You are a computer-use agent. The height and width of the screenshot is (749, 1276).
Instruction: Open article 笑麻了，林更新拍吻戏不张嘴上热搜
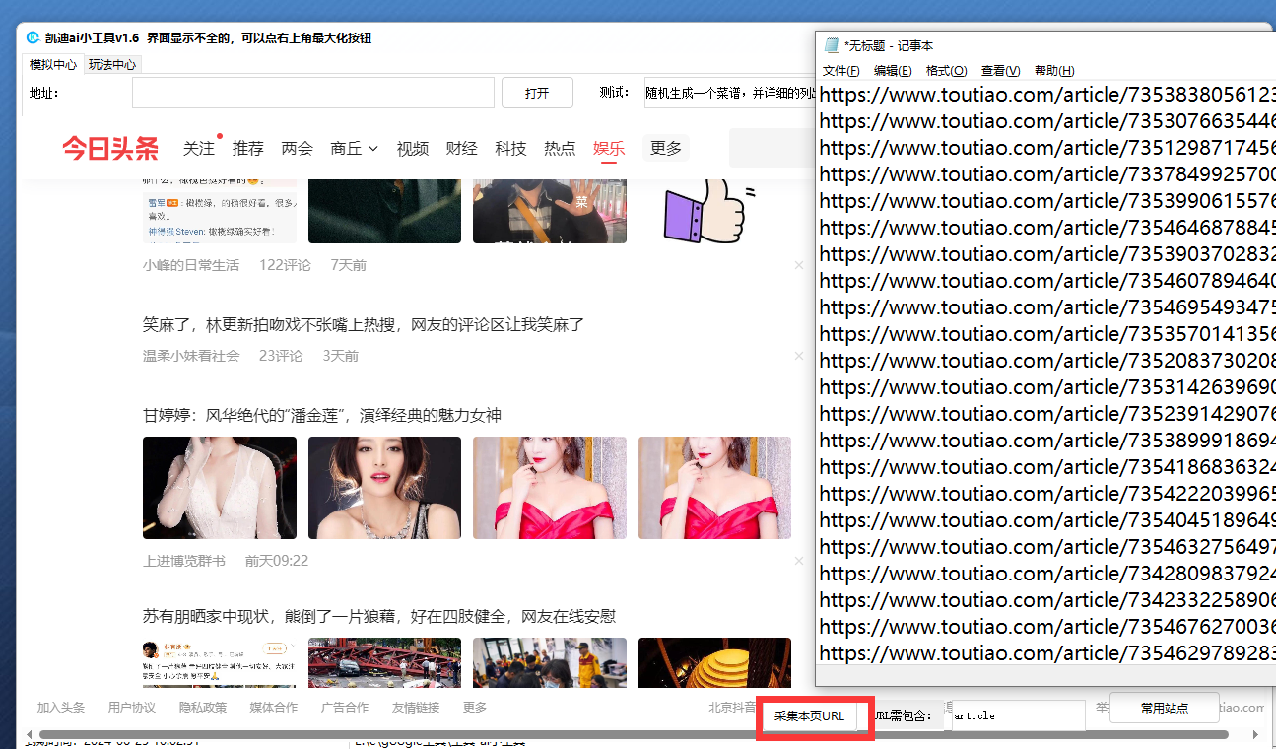tap(364, 324)
